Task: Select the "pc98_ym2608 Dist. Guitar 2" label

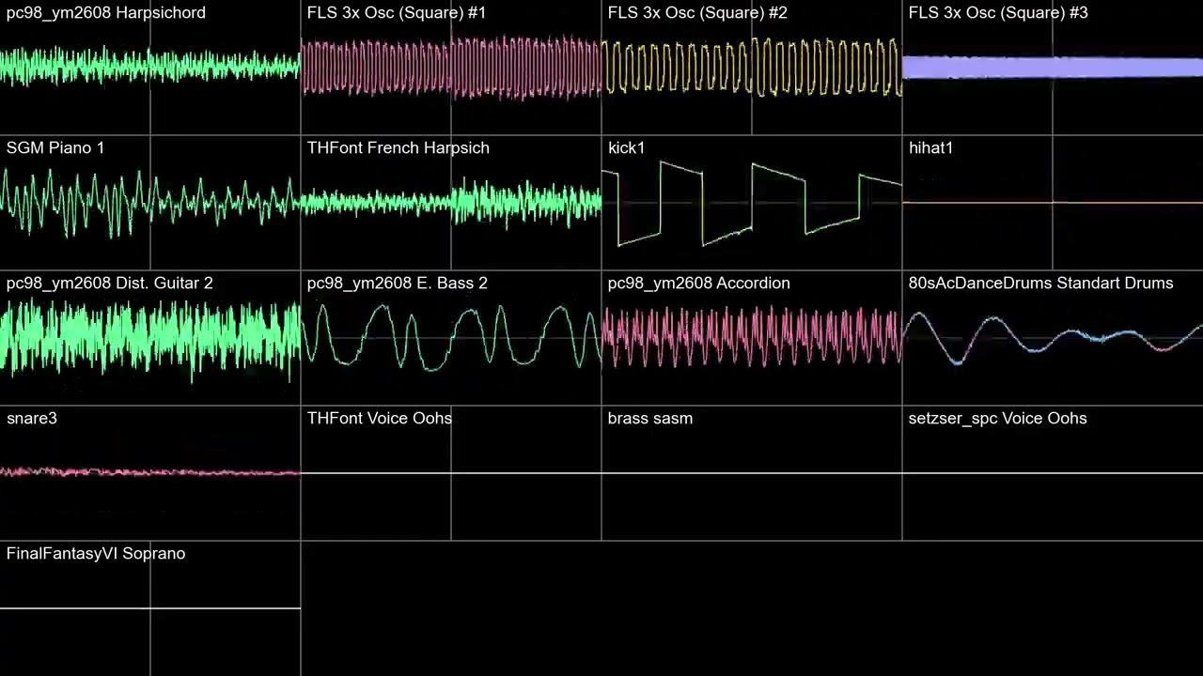Action: [110, 284]
